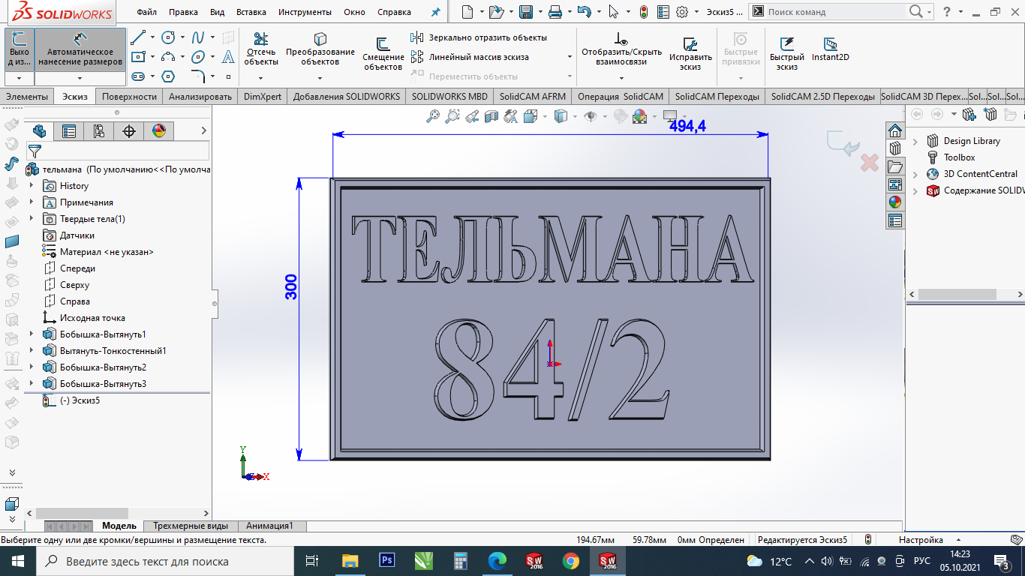Open the Инструменты menu
This screenshot has height=576, width=1025.
[x=305, y=12]
